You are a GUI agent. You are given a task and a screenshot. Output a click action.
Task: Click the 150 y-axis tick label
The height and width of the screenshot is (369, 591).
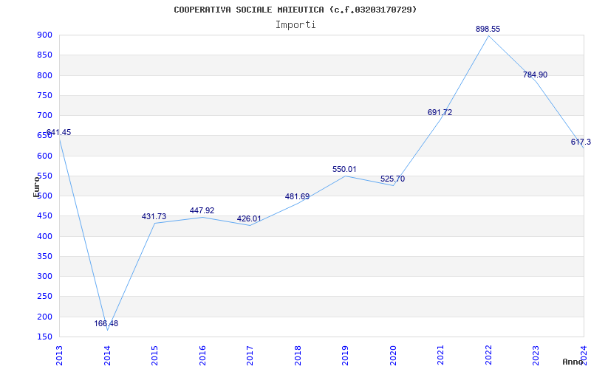click(44, 337)
